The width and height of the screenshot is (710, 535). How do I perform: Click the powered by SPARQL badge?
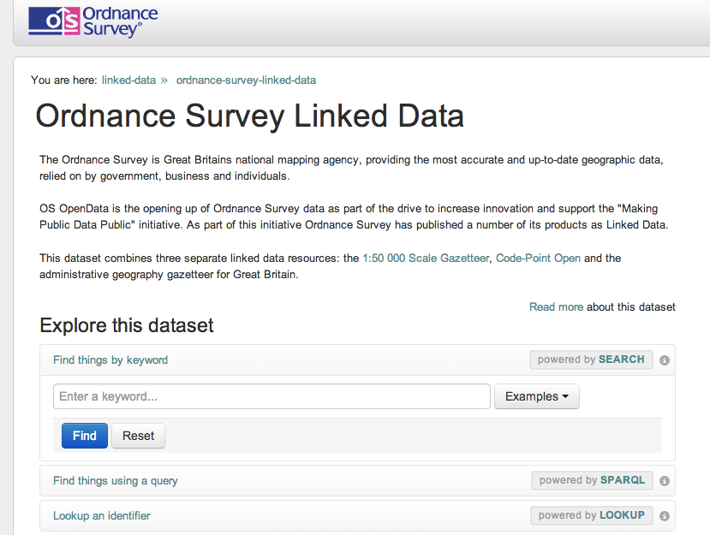pyautogui.click(x=592, y=480)
